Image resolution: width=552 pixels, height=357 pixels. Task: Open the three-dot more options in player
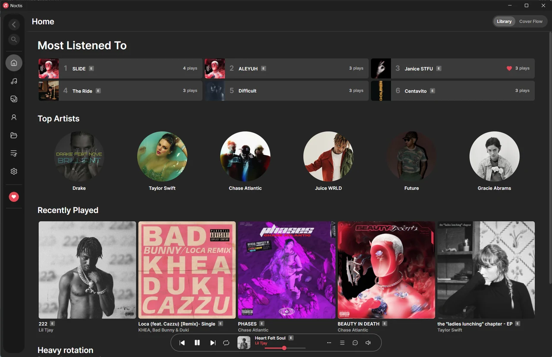[x=329, y=343]
